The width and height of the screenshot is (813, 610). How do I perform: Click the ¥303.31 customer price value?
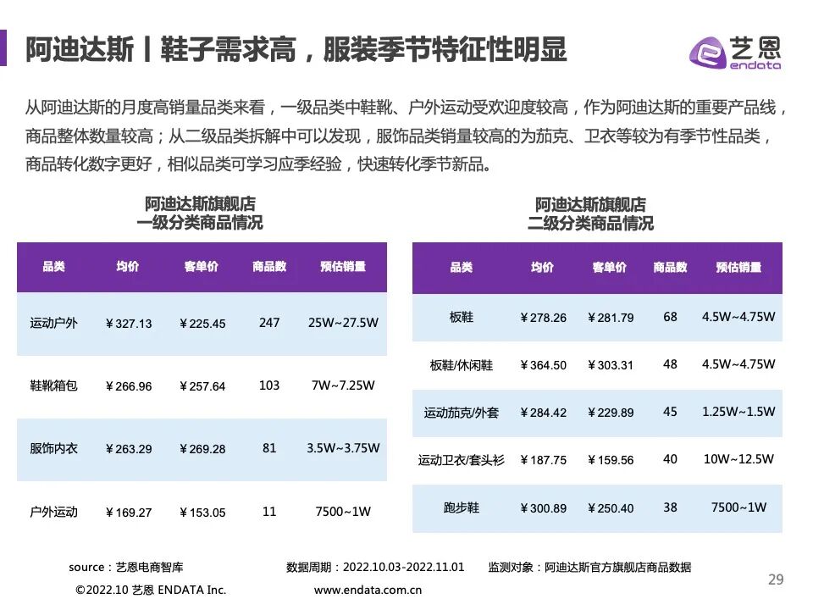(x=611, y=366)
